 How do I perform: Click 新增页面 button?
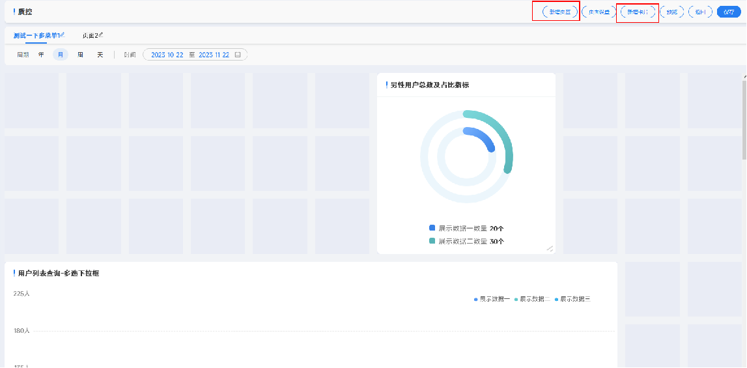pos(560,12)
